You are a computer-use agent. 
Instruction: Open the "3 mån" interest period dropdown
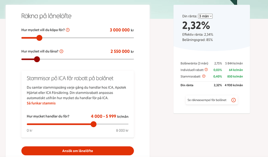pos(205,16)
